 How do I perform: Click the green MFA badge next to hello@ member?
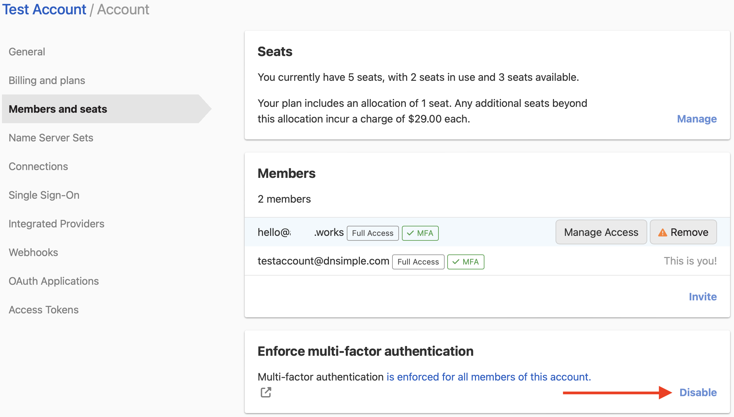coord(420,233)
